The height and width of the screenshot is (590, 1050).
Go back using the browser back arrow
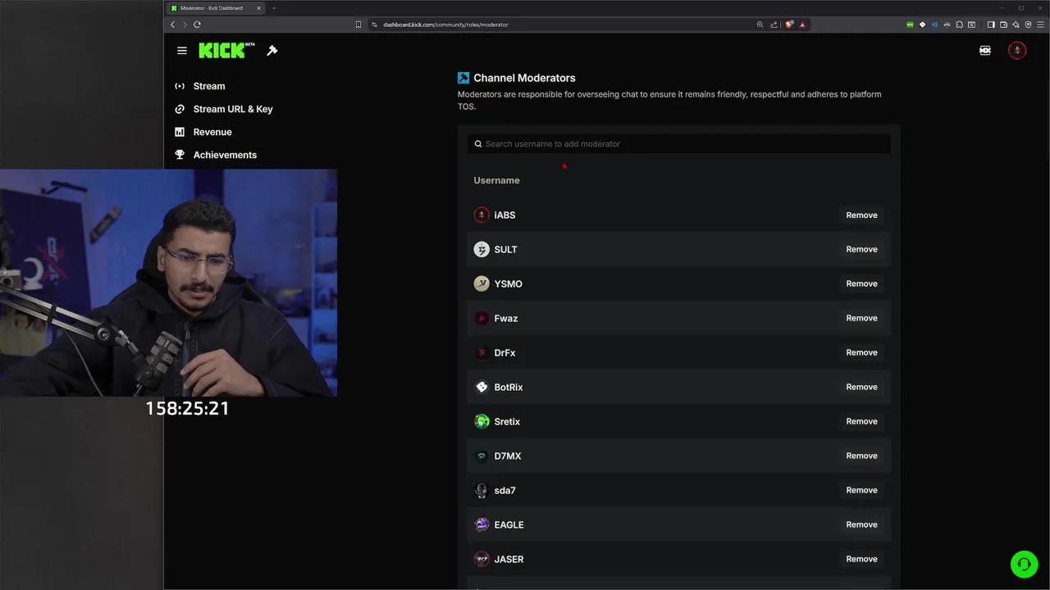pos(172,25)
